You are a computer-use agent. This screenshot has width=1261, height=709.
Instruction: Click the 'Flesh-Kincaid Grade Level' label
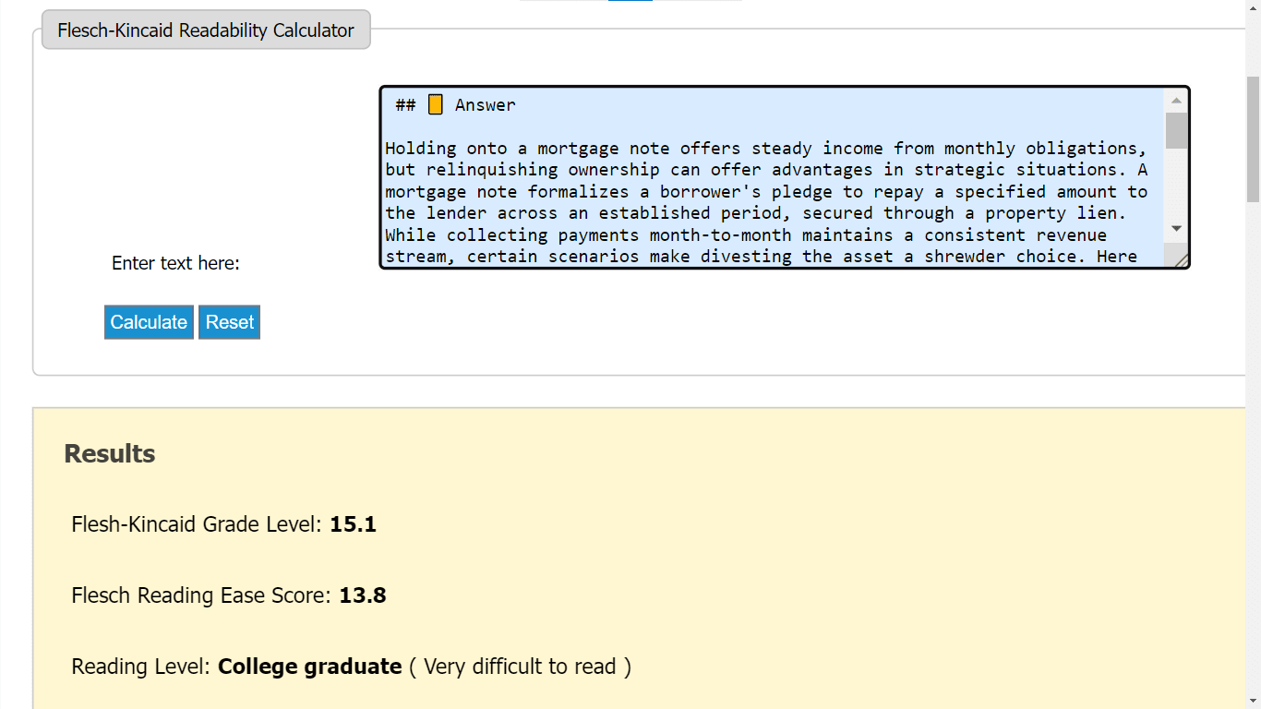tap(196, 524)
